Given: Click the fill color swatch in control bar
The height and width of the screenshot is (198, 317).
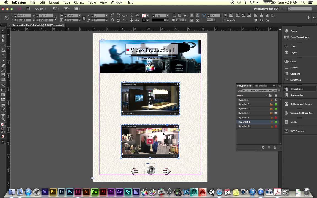Looking at the screenshot, I should pyautogui.click(x=144, y=15).
